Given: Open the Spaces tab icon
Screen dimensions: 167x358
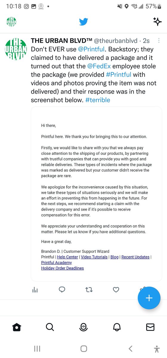Looking at the screenshot, I should click(x=83, y=327).
